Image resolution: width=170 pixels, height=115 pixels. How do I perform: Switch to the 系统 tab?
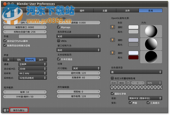click(x=151, y=11)
